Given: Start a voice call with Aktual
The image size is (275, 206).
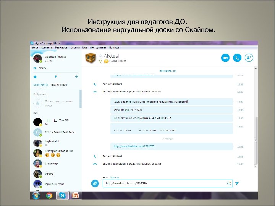Looking at the screenshot, I should 237,58.
